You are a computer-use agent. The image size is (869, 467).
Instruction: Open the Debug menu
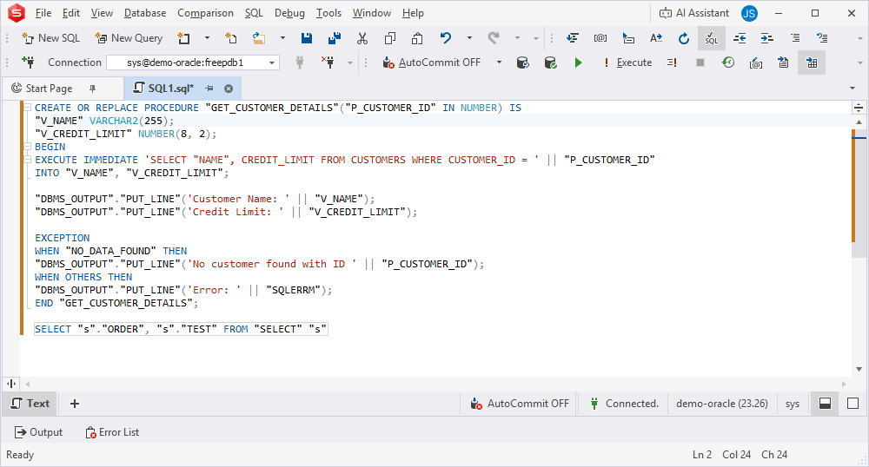pyautogui.click(x=290, y=13)
